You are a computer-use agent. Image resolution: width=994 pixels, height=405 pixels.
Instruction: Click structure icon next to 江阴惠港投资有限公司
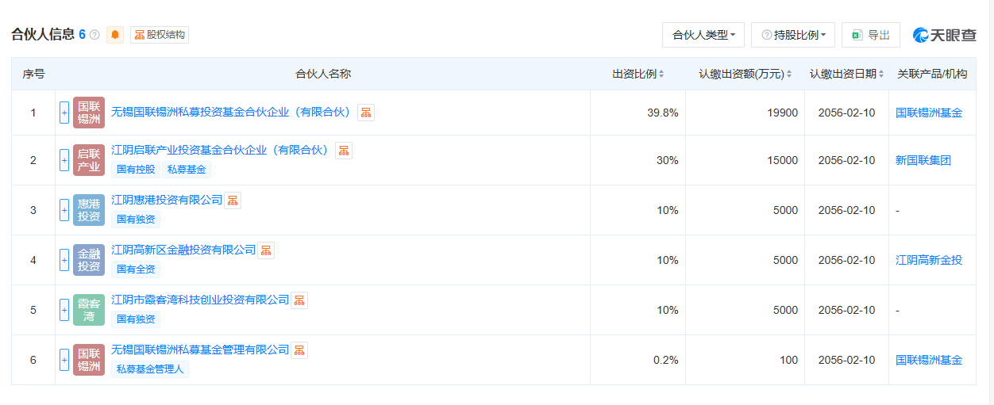point(233,201)
